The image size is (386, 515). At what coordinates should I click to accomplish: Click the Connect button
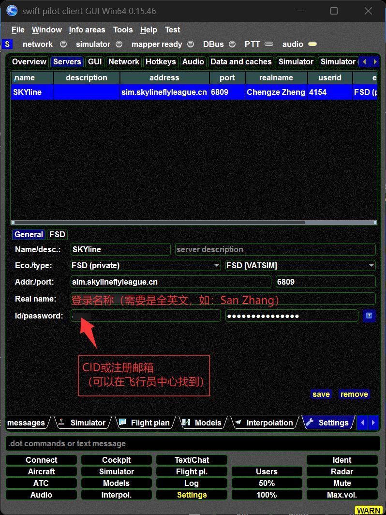pyautogui.click(x=42, y=460)
